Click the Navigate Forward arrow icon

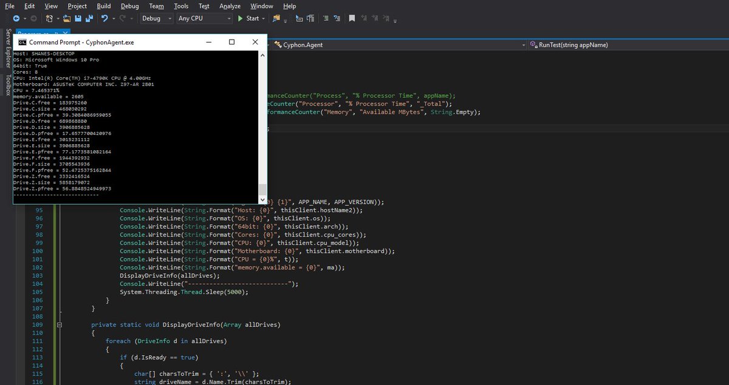point(33,18)
